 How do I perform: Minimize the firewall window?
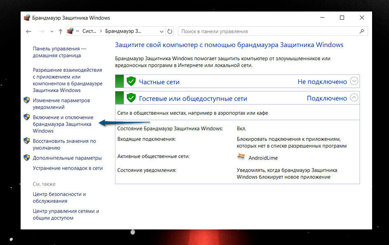[x=322, y=18]
